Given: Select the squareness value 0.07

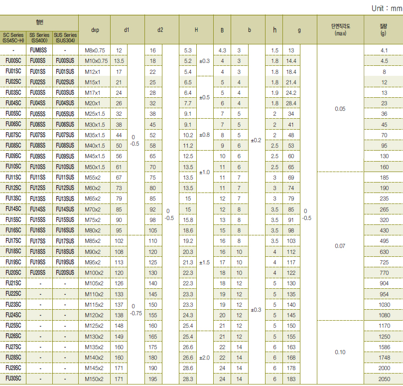Looking at the screenshot, I should (x=340, y=246).
